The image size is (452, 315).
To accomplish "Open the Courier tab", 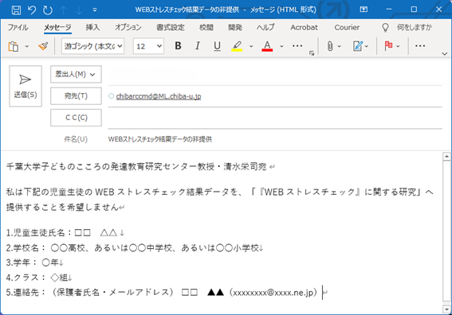I will point(347,27).
